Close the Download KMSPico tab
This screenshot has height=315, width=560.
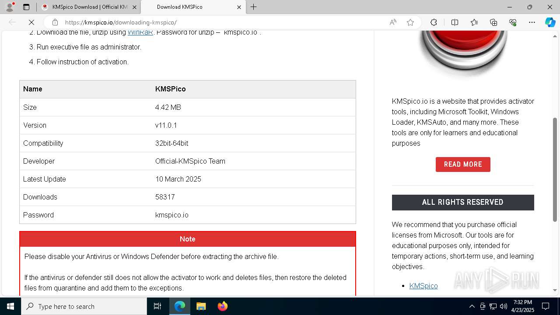coord(239,7)
